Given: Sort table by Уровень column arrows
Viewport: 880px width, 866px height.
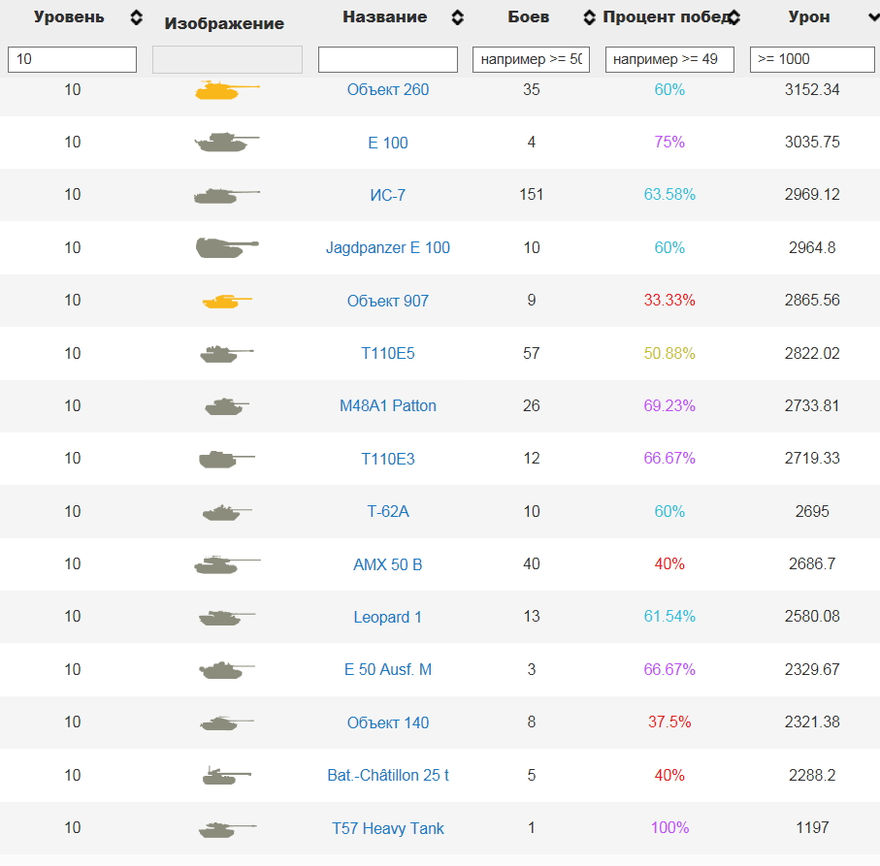Looking at the screenshot, I should 136,17.
